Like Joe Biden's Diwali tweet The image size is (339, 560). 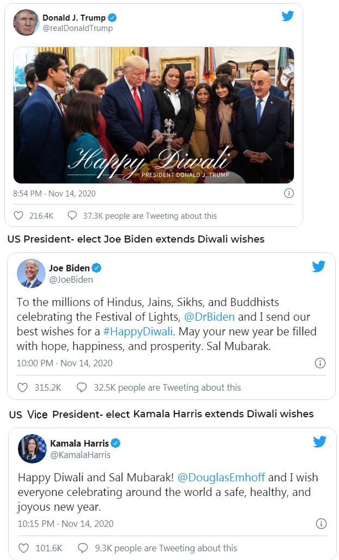[x=23, y=387]
